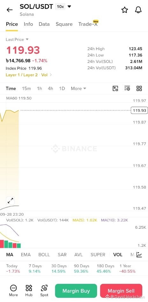The image size is (148, 302).
Task: Expand More timeframes dropdown
Action: pyautogui.click(x=79, y=89)
